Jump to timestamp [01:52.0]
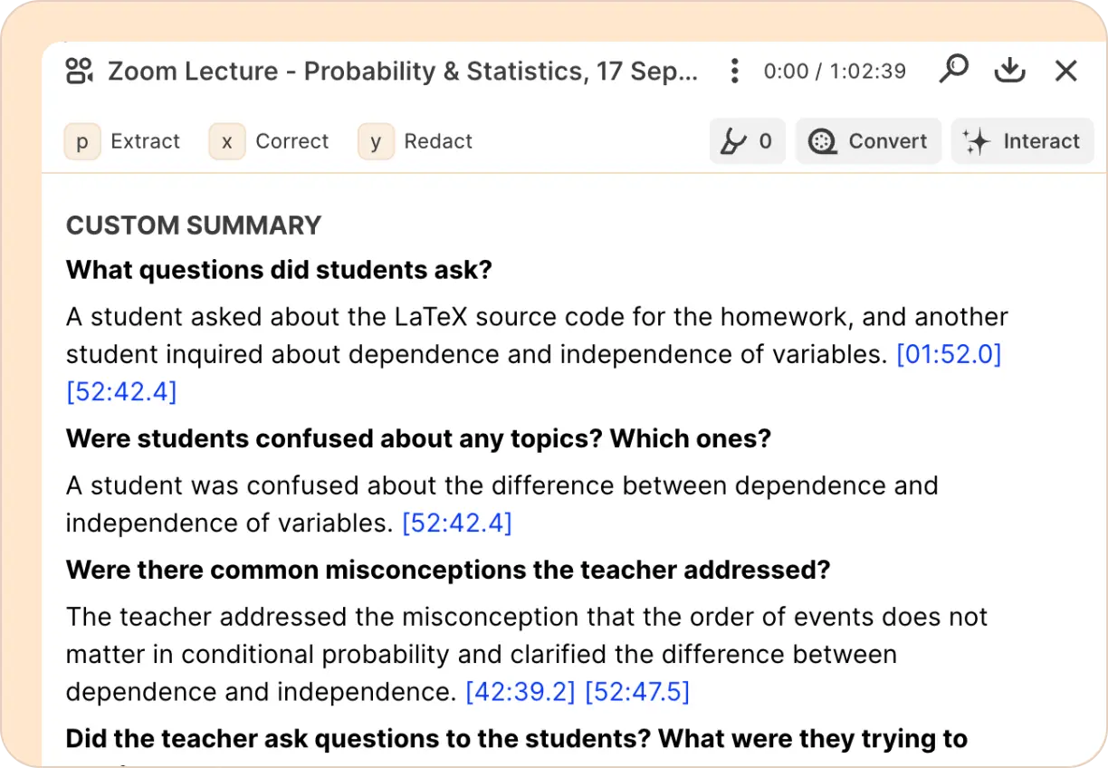 tap(949, 354)
